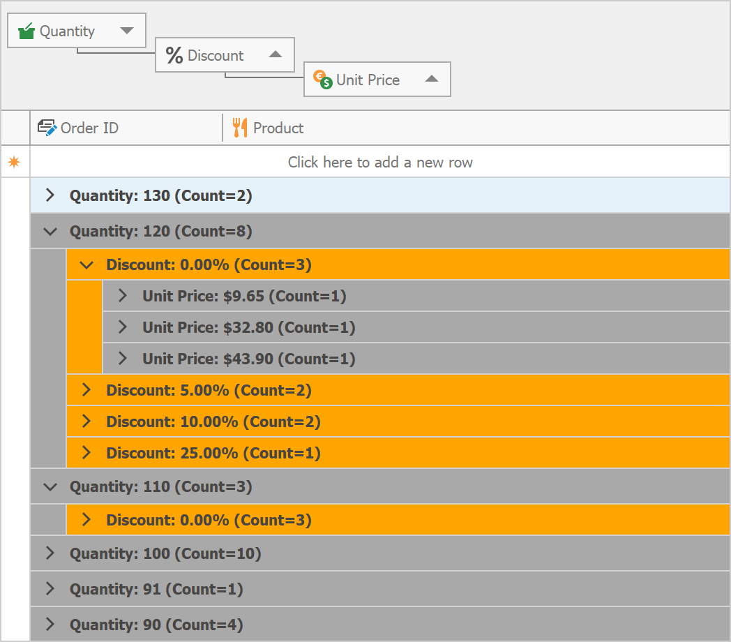Toggle Unit Price sort ascending arrow
731x642 pixels.
432,79
